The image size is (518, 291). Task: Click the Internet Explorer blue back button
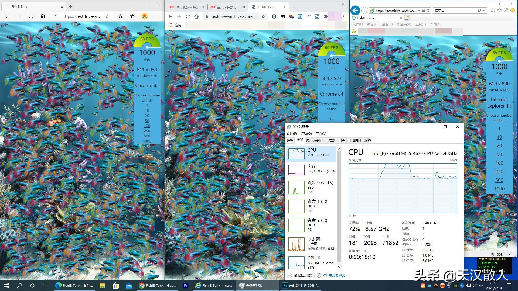pos(355,11)
